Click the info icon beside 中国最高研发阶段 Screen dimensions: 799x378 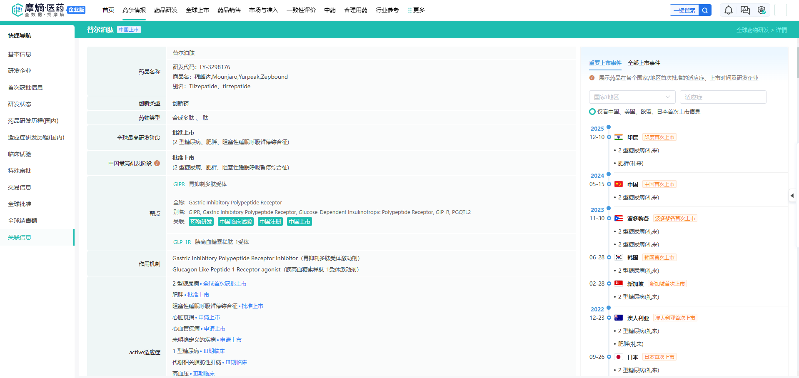point(157,163)
